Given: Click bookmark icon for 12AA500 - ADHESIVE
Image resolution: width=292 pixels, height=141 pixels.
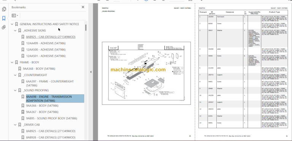Looking at the screenshot, I should pos(23,50).
